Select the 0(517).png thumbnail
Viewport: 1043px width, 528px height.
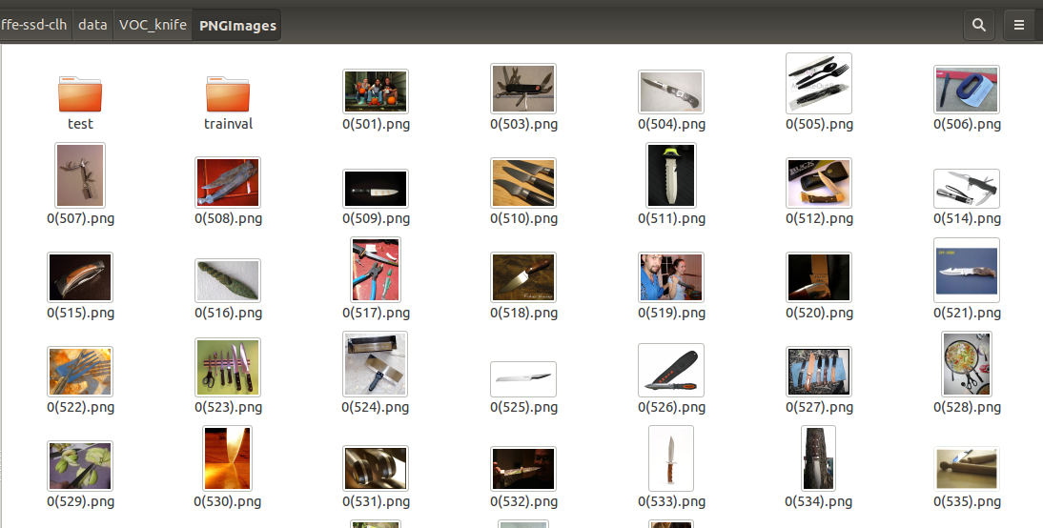pyautogui.click(x=376, y=270)
